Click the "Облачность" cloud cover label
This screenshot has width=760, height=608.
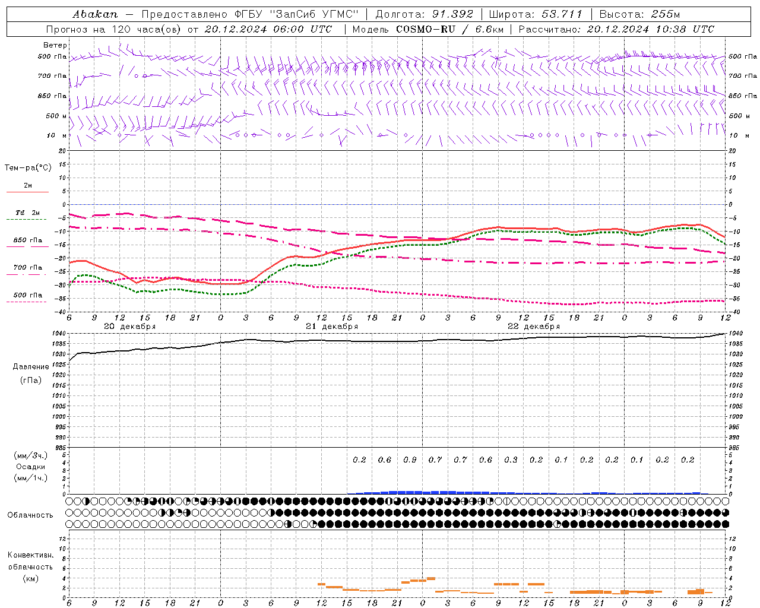(30, 515)
